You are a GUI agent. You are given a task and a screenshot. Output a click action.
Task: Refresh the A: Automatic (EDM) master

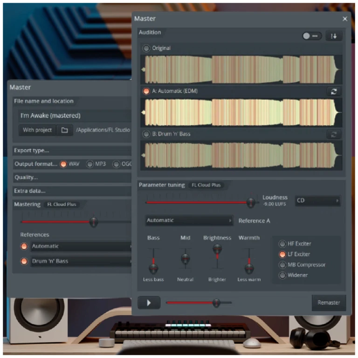(x=334, y=91)
